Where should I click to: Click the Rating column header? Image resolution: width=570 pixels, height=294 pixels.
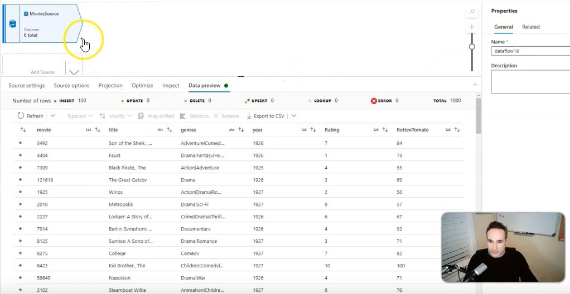click(332, 130)
